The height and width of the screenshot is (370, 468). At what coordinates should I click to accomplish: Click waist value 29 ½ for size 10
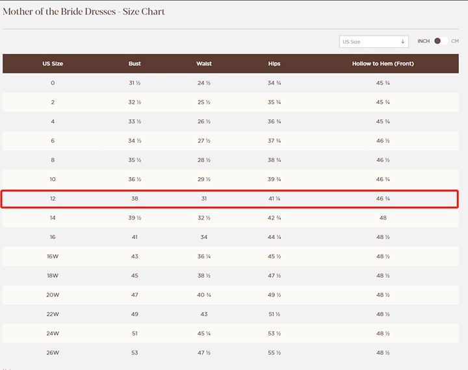point(204,179)
